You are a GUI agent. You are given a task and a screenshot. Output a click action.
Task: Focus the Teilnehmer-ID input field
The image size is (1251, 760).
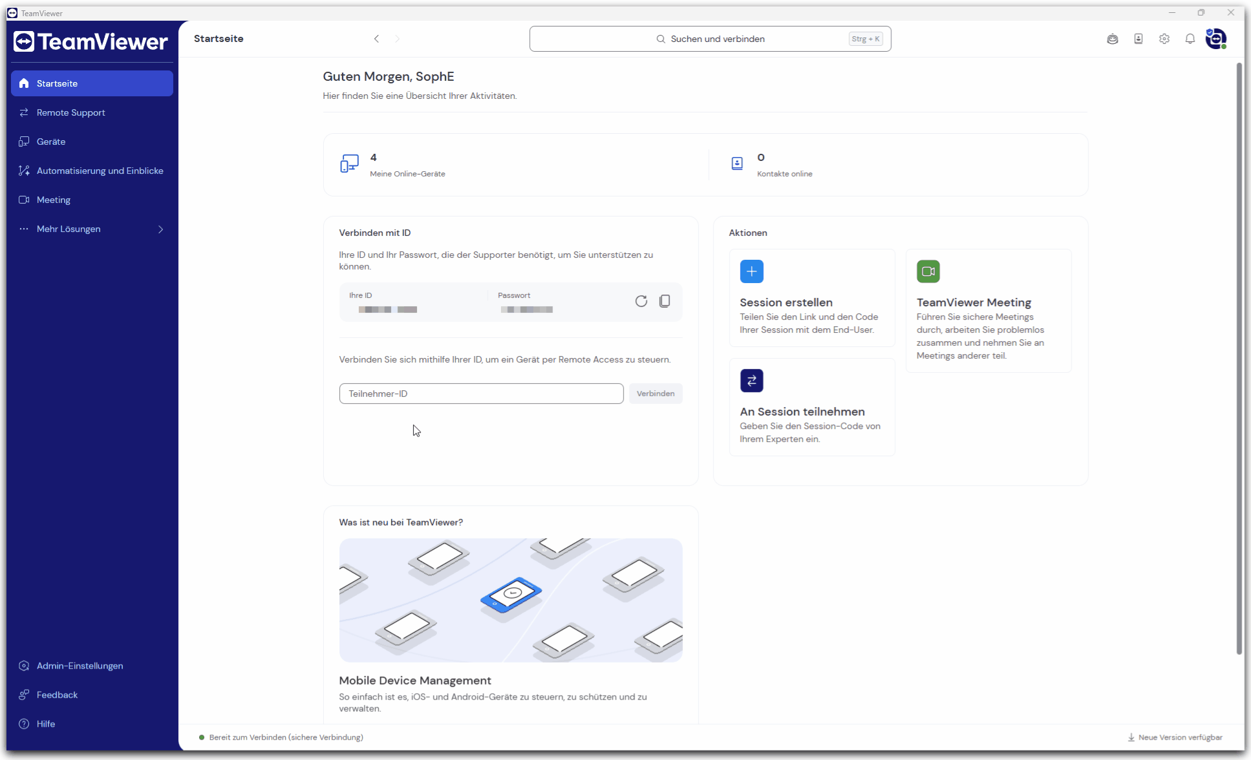tap(481, 394)
